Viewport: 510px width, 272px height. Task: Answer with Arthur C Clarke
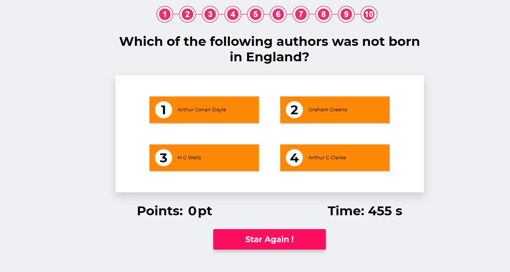coord(335,158)
